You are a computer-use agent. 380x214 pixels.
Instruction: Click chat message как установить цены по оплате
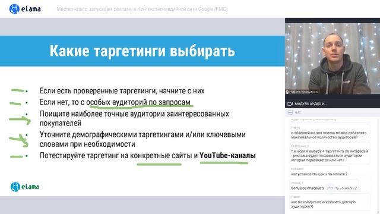(x=319, y=172)
